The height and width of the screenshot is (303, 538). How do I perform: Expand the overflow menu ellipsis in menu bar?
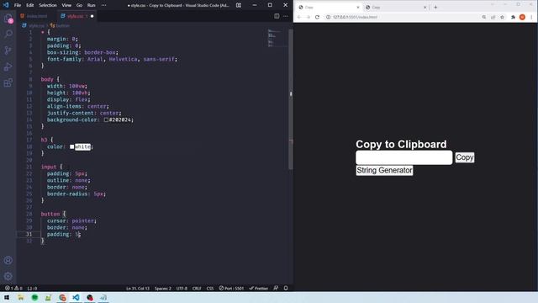[103, 5]
